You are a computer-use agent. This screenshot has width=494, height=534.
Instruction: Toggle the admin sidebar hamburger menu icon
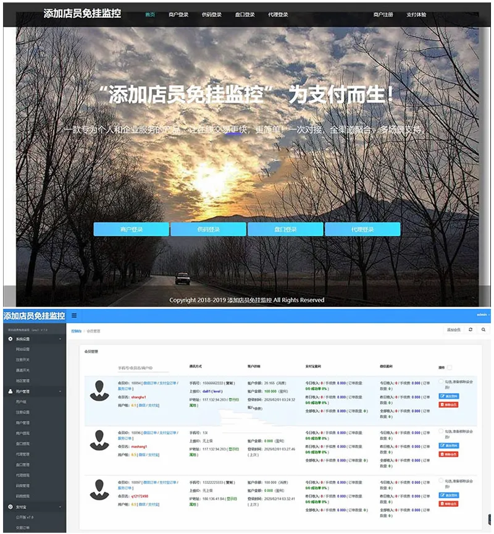coord(74,316)
